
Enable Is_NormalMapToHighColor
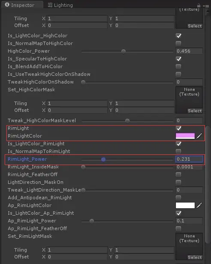(178, 43)
